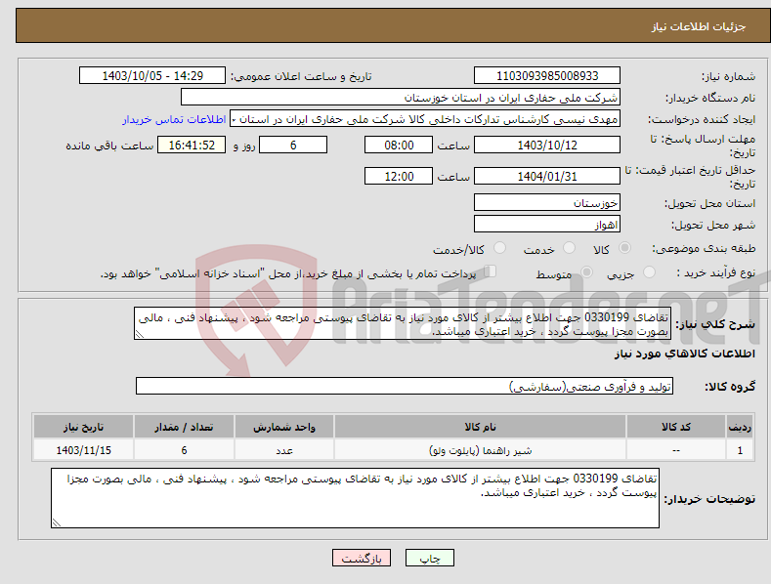This screenshot has width=771, height=584.
Task: Click the resize handle of general description box
Action: point(140,334)
